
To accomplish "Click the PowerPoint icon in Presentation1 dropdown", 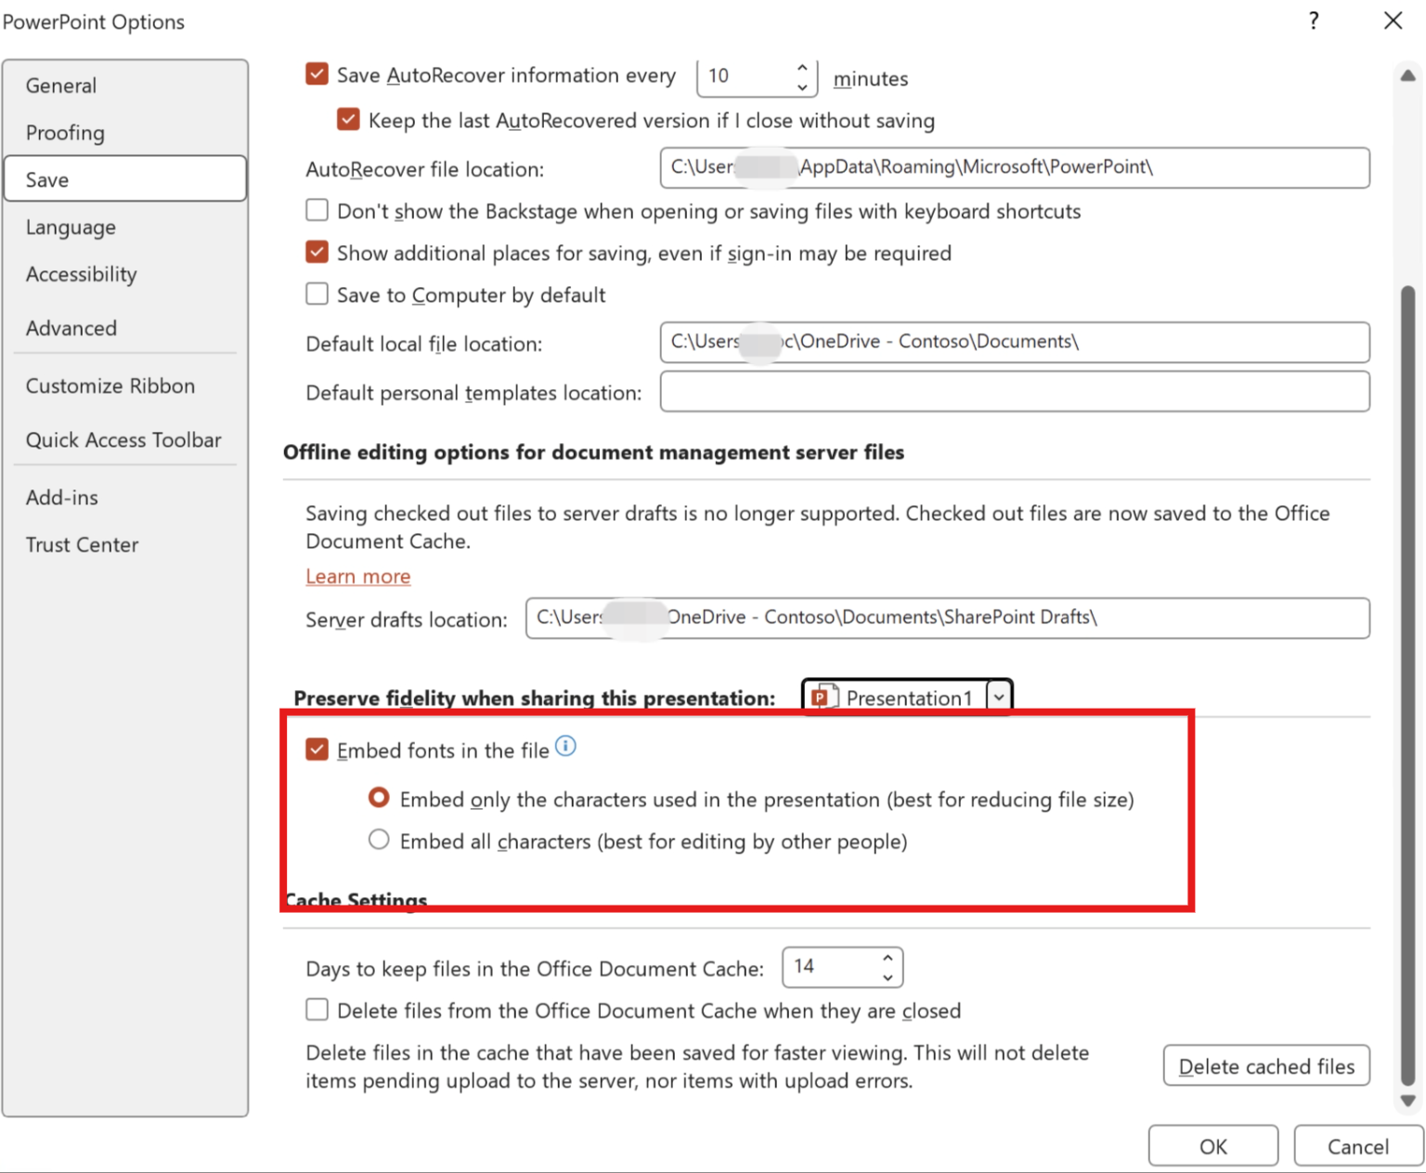I will tap(823, 697).
